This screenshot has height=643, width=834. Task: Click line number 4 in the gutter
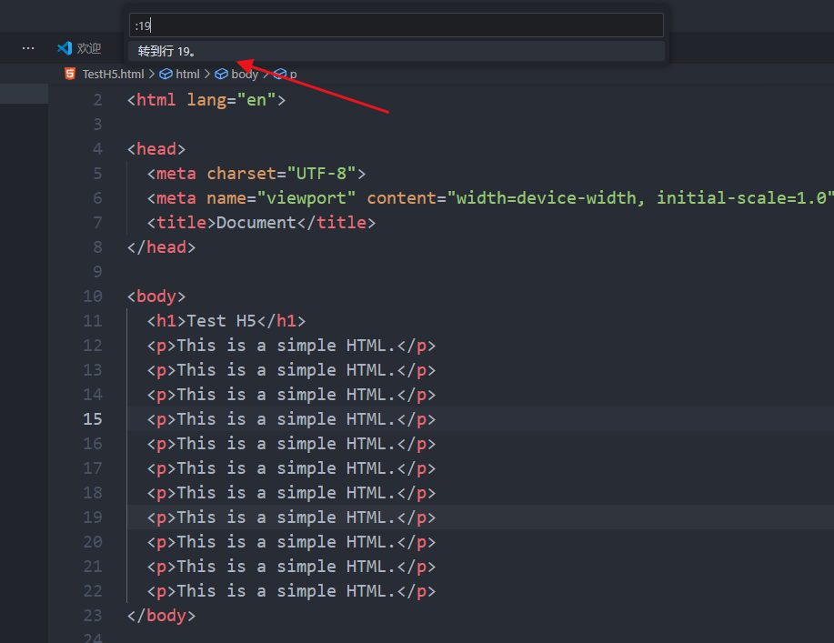coord(98,149)
